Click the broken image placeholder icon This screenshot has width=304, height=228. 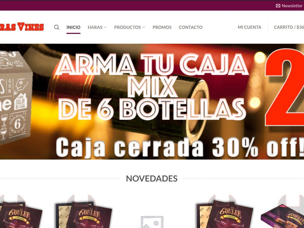pyautogui.click(x=152, y=222)
